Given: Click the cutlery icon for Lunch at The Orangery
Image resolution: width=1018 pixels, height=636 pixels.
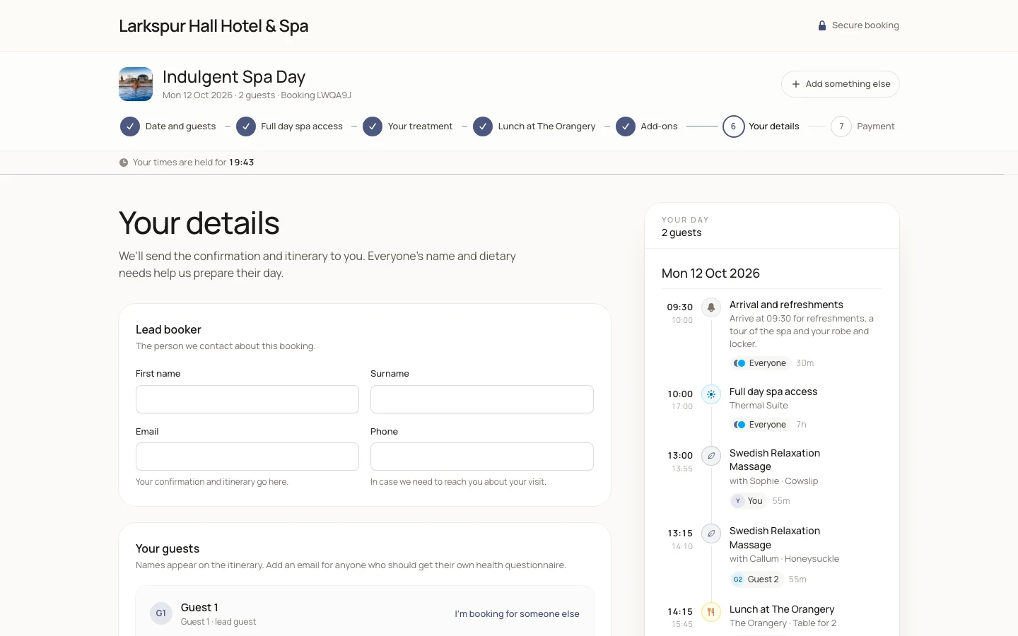Looking at the screenshot, I should [711, 612].
